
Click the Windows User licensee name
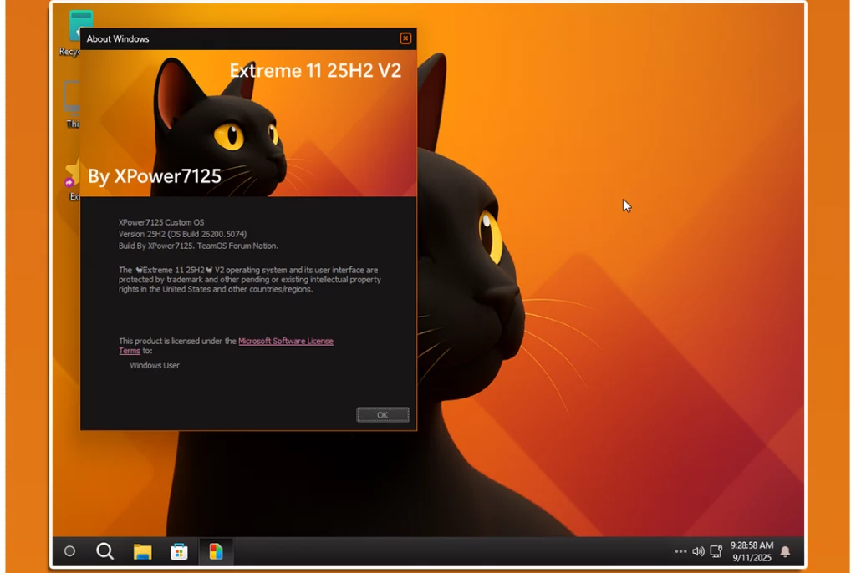[x=155, y=365]
